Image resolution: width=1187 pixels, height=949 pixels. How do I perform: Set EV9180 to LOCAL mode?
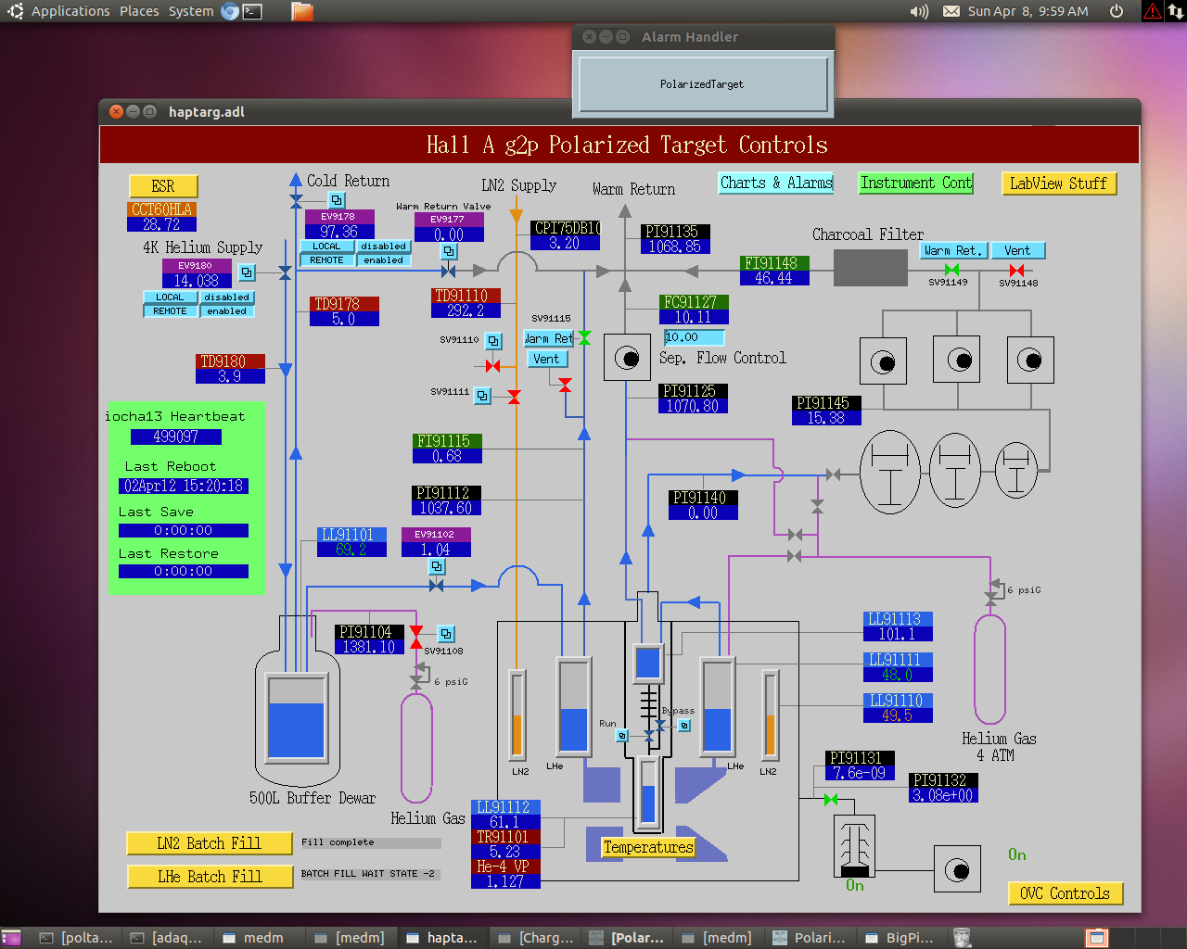click(x=170, y=297)
